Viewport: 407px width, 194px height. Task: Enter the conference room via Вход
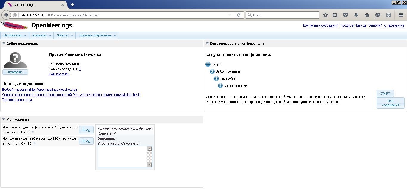[86, 130]
